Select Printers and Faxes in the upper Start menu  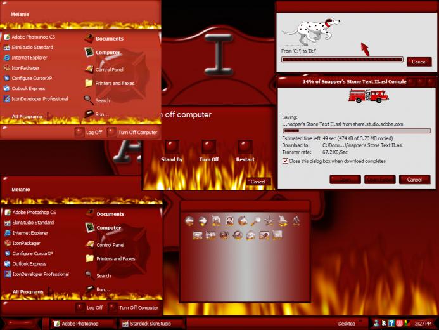110,83
